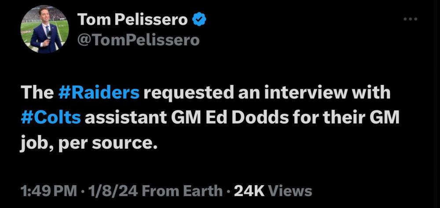Open the @TomPelissero handle link
The height and width of the screenshot is (208, 440).
click(138, 40)
